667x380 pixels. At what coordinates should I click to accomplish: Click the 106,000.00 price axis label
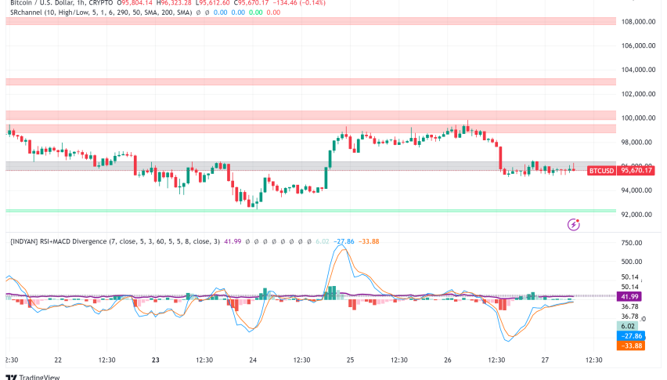(638, 45)
